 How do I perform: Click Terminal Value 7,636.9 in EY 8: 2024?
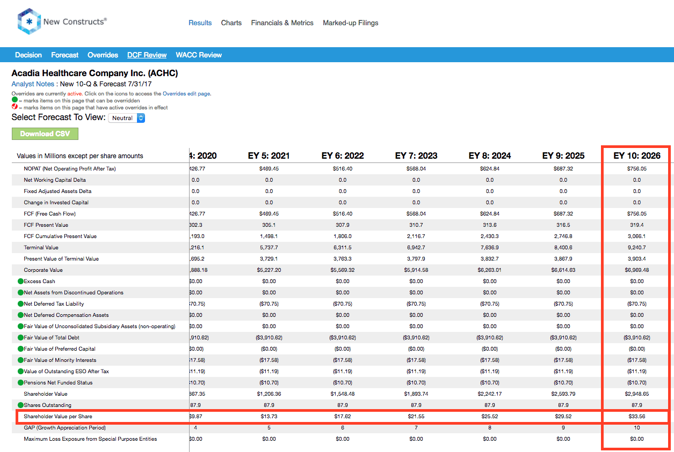click(490, 248)
